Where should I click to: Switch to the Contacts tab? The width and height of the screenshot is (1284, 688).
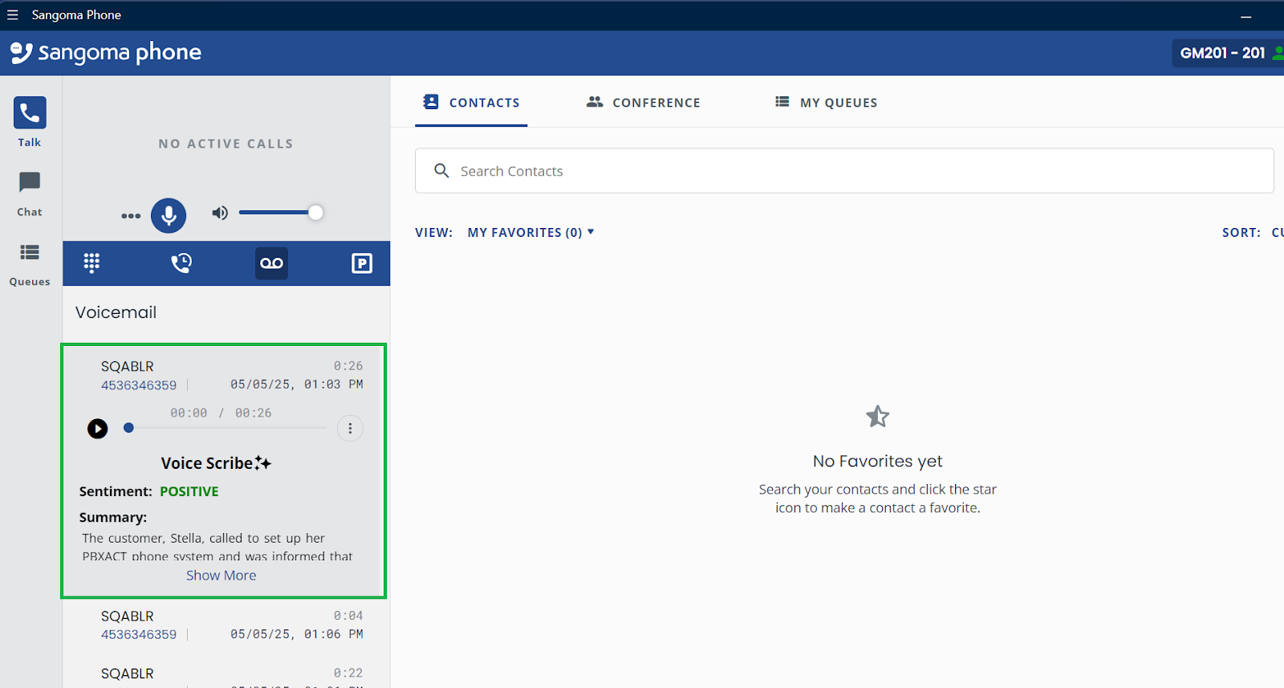click(471, 103)
